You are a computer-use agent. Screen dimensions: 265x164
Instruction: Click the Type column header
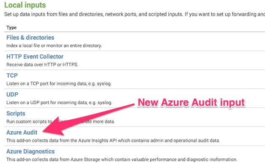tap(11, 27)
